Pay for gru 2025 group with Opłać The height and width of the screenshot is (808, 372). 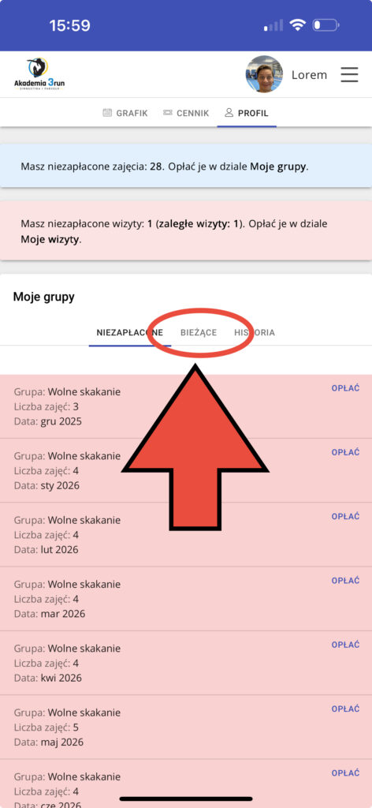pyautogui.click(x=345, y=388)
